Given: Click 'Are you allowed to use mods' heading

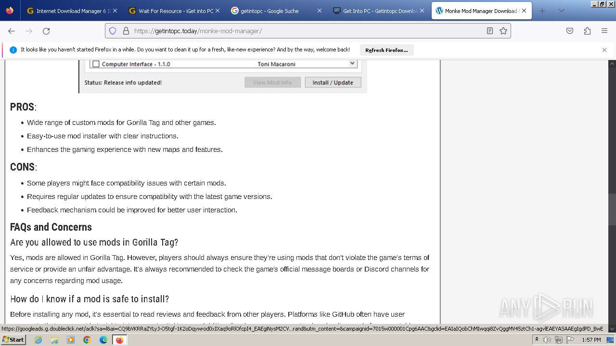Looking at the screenshot, I should 94,242.
